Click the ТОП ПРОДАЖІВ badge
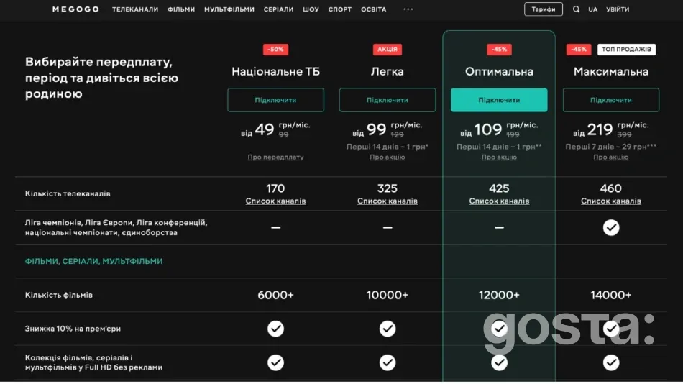683x384 pixels. [626, 50]
